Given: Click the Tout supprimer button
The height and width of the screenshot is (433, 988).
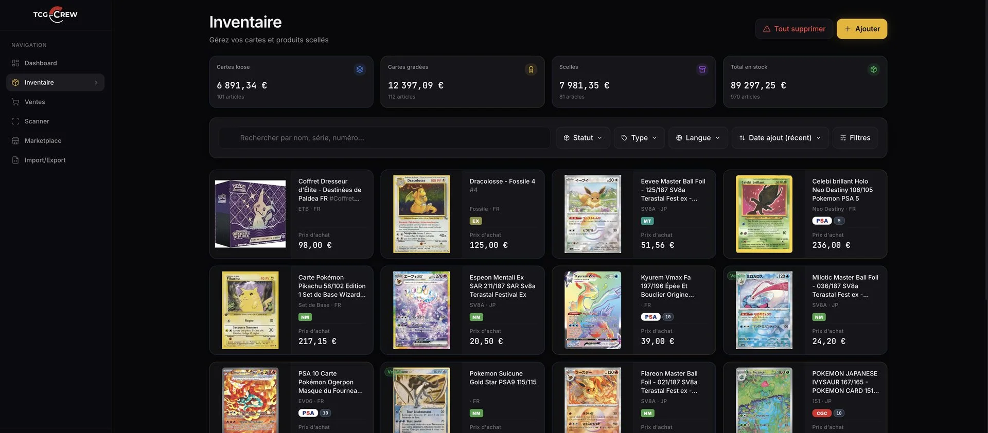Looking at the screenshot, I should click(794, 29).
